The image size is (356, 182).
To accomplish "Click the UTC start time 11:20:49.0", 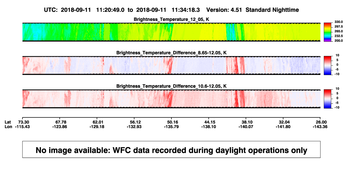I will pyautogui.click(x=110, y=10).
